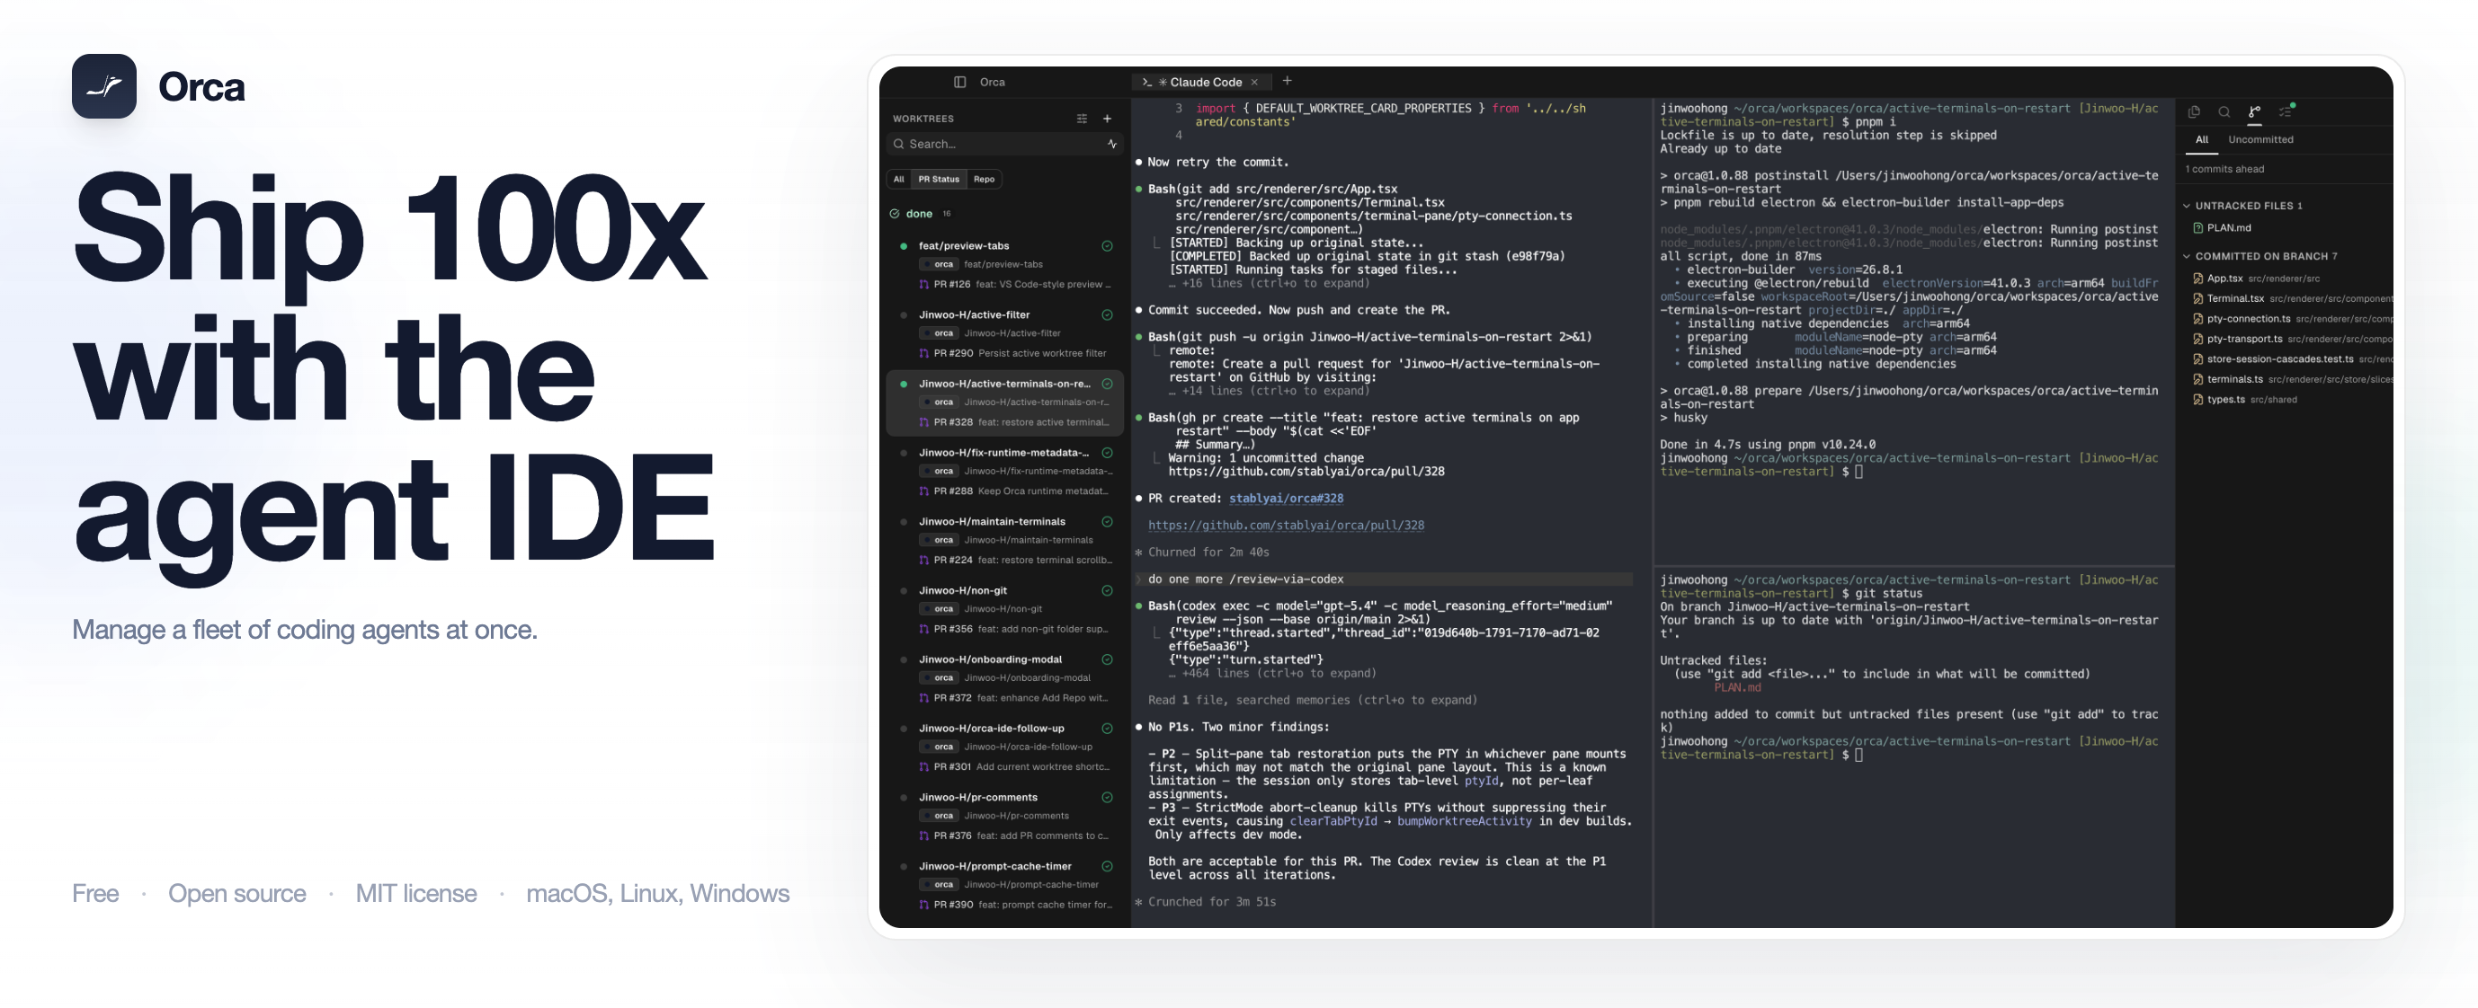This screenshot has width=2478, height=1008.
Task: Toggle the sidebar panel icon
Action: pos(959,82)
